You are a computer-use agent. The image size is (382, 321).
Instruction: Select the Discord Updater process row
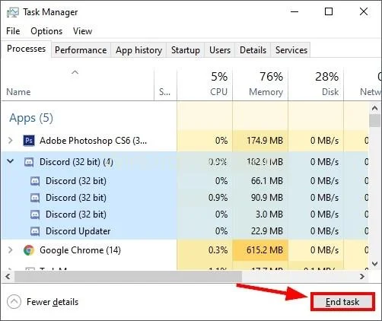coord(185,231)
